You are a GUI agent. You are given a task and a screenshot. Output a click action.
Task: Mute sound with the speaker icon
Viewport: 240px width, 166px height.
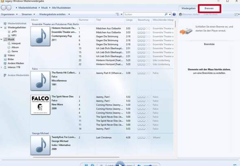139,165
